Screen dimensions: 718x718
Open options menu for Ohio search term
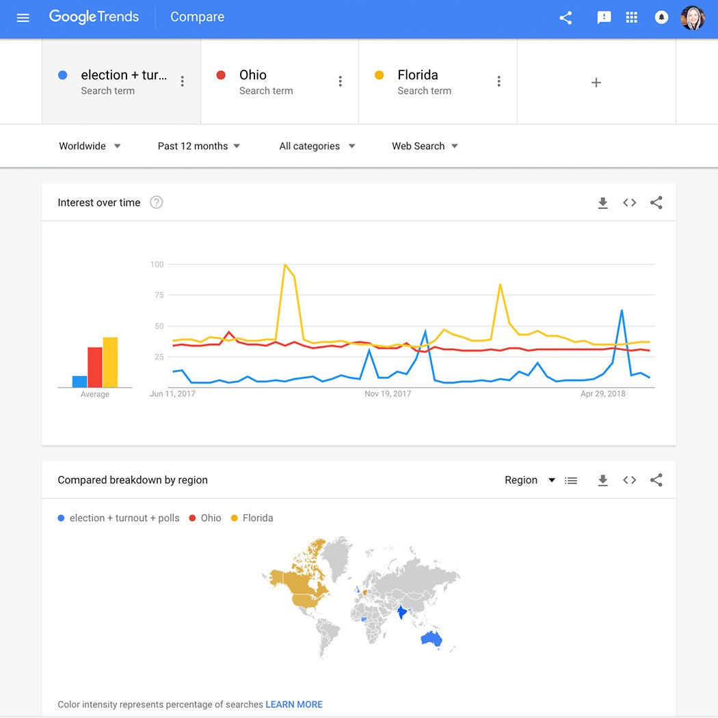click(341, 81)
